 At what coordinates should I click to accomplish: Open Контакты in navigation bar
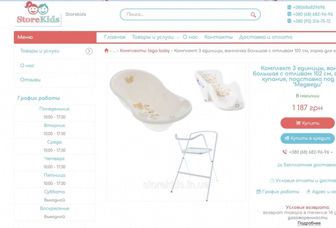(x=218, y=37)
